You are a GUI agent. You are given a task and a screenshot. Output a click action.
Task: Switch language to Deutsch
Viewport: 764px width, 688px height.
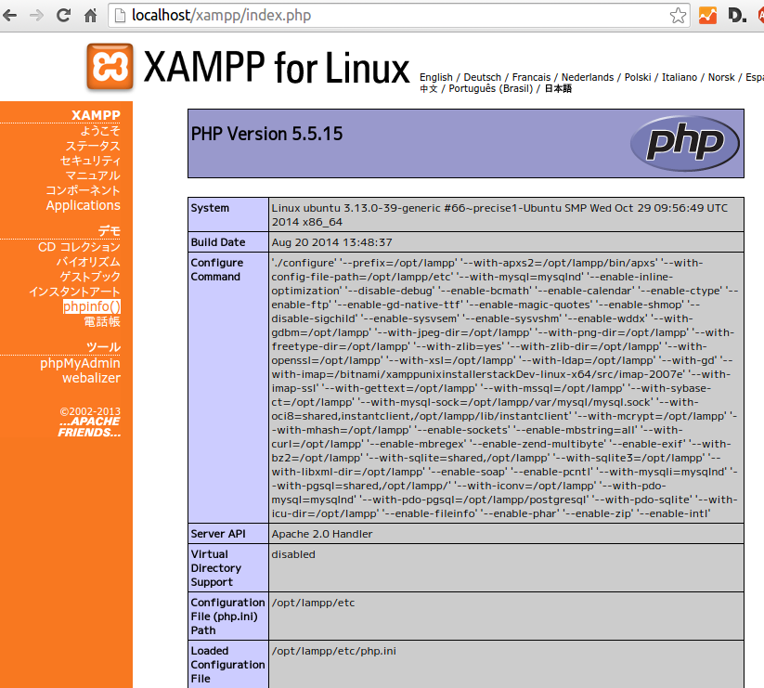pyautogui.click(x=483, y=77)
